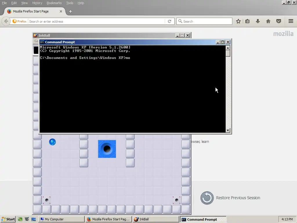
Task: Open the Firefox Edit menu
Action: coord(14,3)
